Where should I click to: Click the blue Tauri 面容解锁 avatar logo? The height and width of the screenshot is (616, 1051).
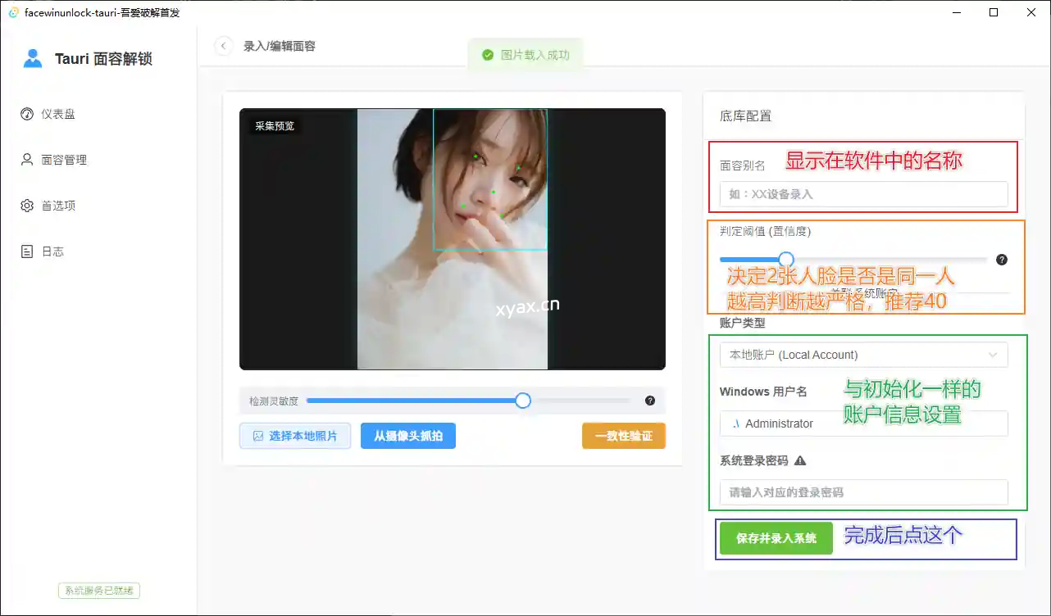click(x=32, y=57)
